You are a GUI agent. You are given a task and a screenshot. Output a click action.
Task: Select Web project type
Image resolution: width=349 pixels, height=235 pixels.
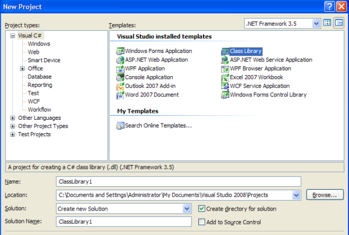pyautogui.click(x=33, y=52)
